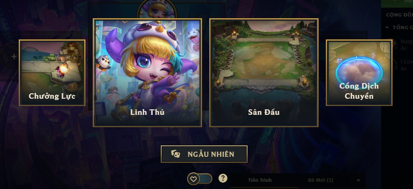Image resolution: width=413 pixels, height=189 pixels.
Task: Click the plus invite slot icon
Action: pyautogui.click(x=14, y=56)
